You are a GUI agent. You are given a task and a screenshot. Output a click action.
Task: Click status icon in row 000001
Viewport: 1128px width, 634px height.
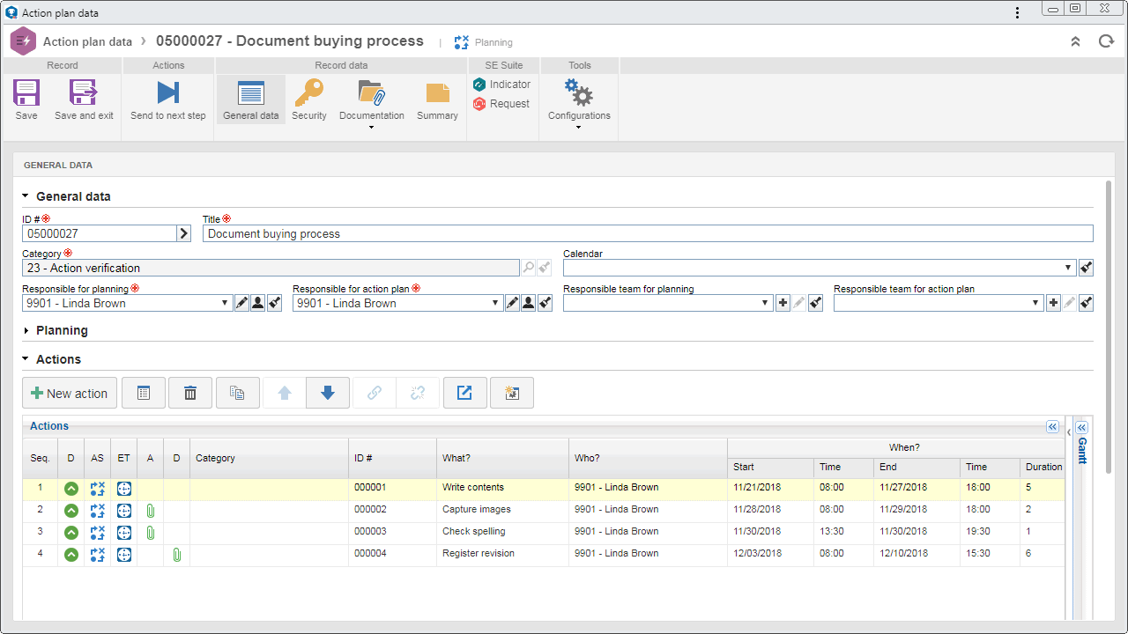[x=70, y=488]
